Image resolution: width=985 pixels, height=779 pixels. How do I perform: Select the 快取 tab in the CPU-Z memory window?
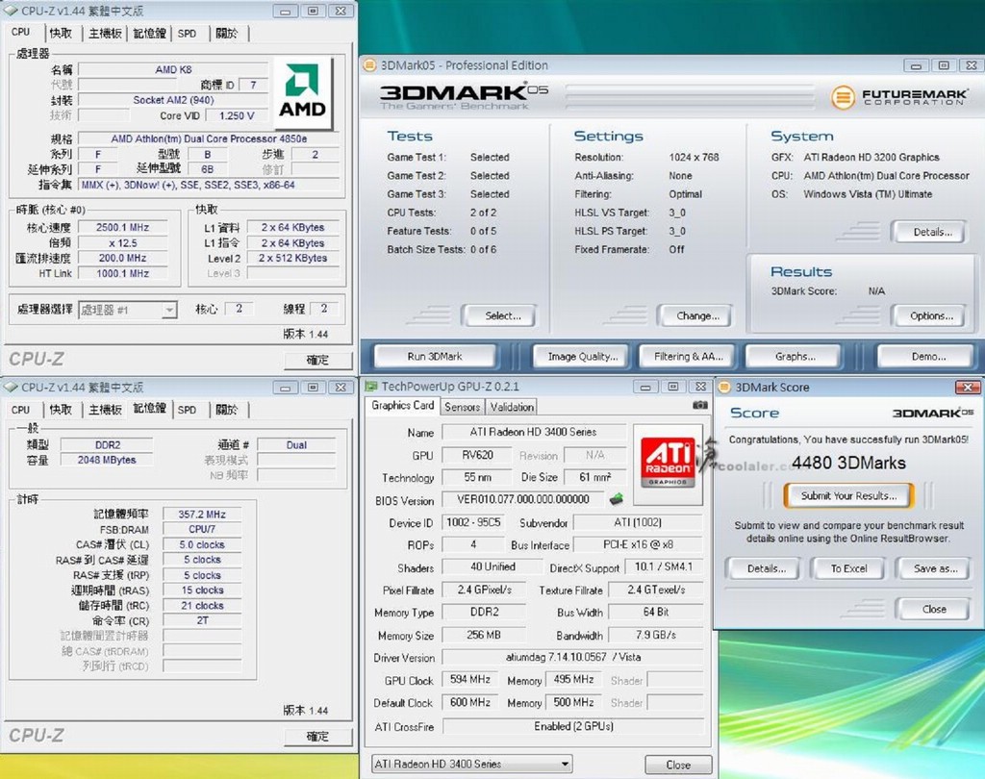[x=61, y=410]
